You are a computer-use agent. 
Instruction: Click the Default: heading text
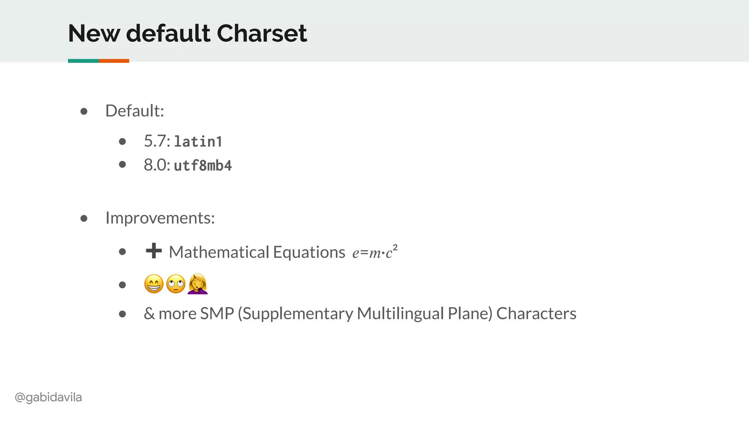tap(135, 111)
